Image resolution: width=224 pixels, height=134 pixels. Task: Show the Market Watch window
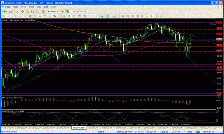coord(17,11)
